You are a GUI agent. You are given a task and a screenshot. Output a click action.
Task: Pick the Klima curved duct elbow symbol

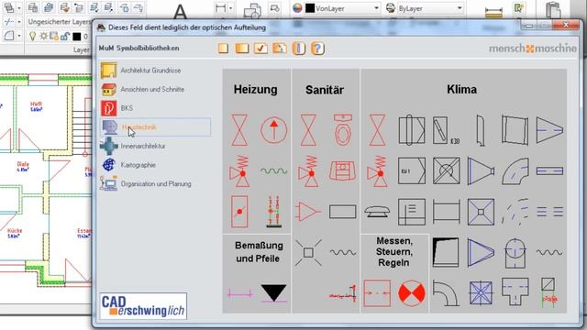click(515, 171)
